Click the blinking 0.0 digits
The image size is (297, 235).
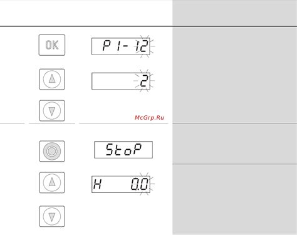click(x=140, y=184)
